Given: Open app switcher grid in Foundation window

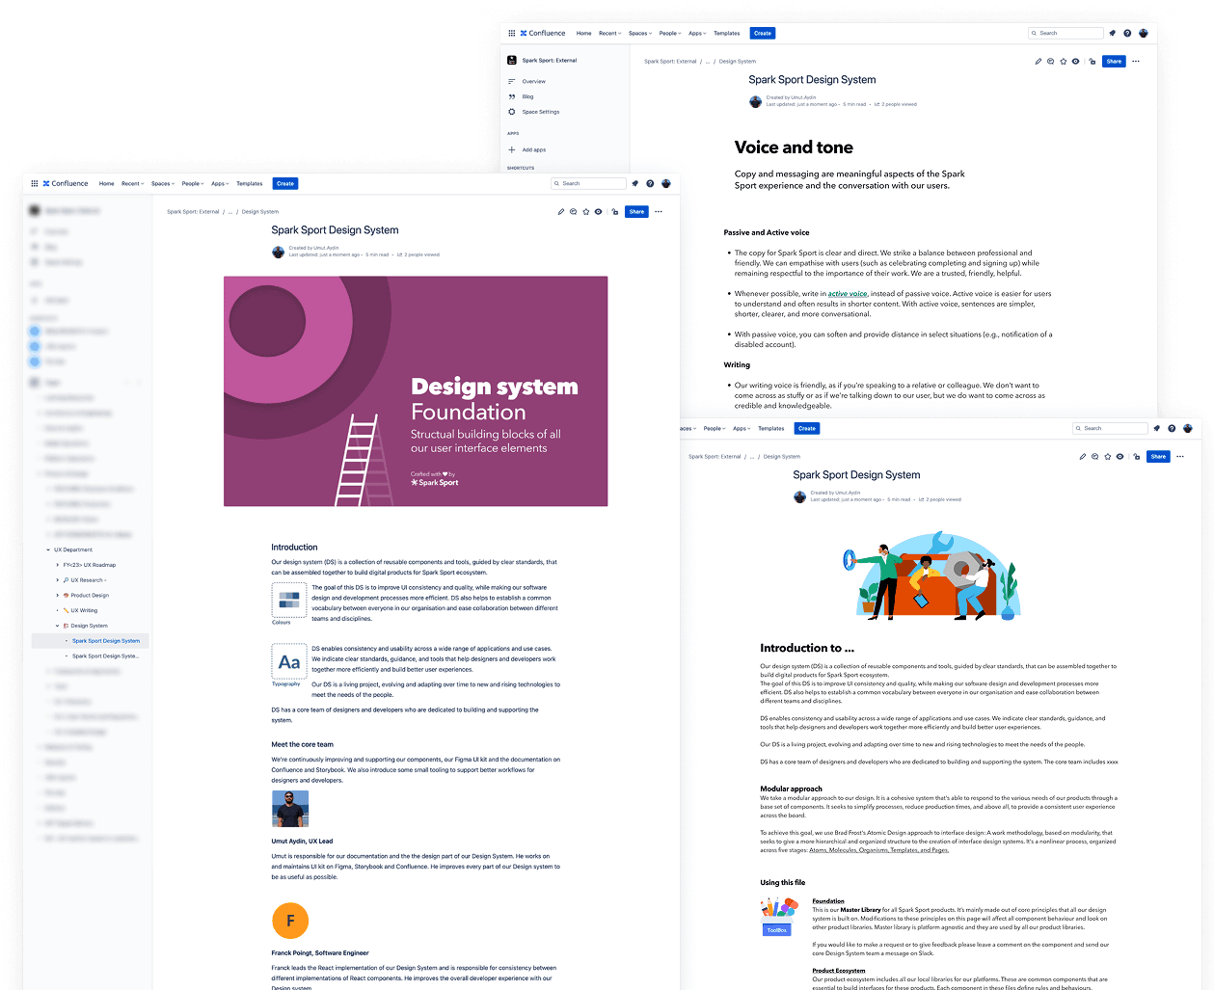Looking at the screenshot, I should pos(34,183).
